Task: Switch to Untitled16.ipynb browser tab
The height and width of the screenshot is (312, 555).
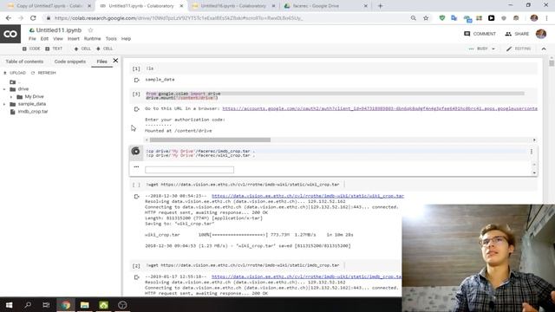Action: tap(233, 6)
